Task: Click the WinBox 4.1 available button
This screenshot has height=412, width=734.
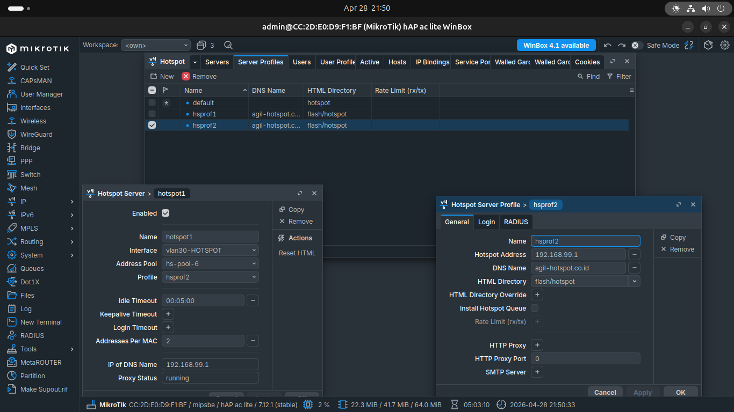Action: click(x=556, y=46)
